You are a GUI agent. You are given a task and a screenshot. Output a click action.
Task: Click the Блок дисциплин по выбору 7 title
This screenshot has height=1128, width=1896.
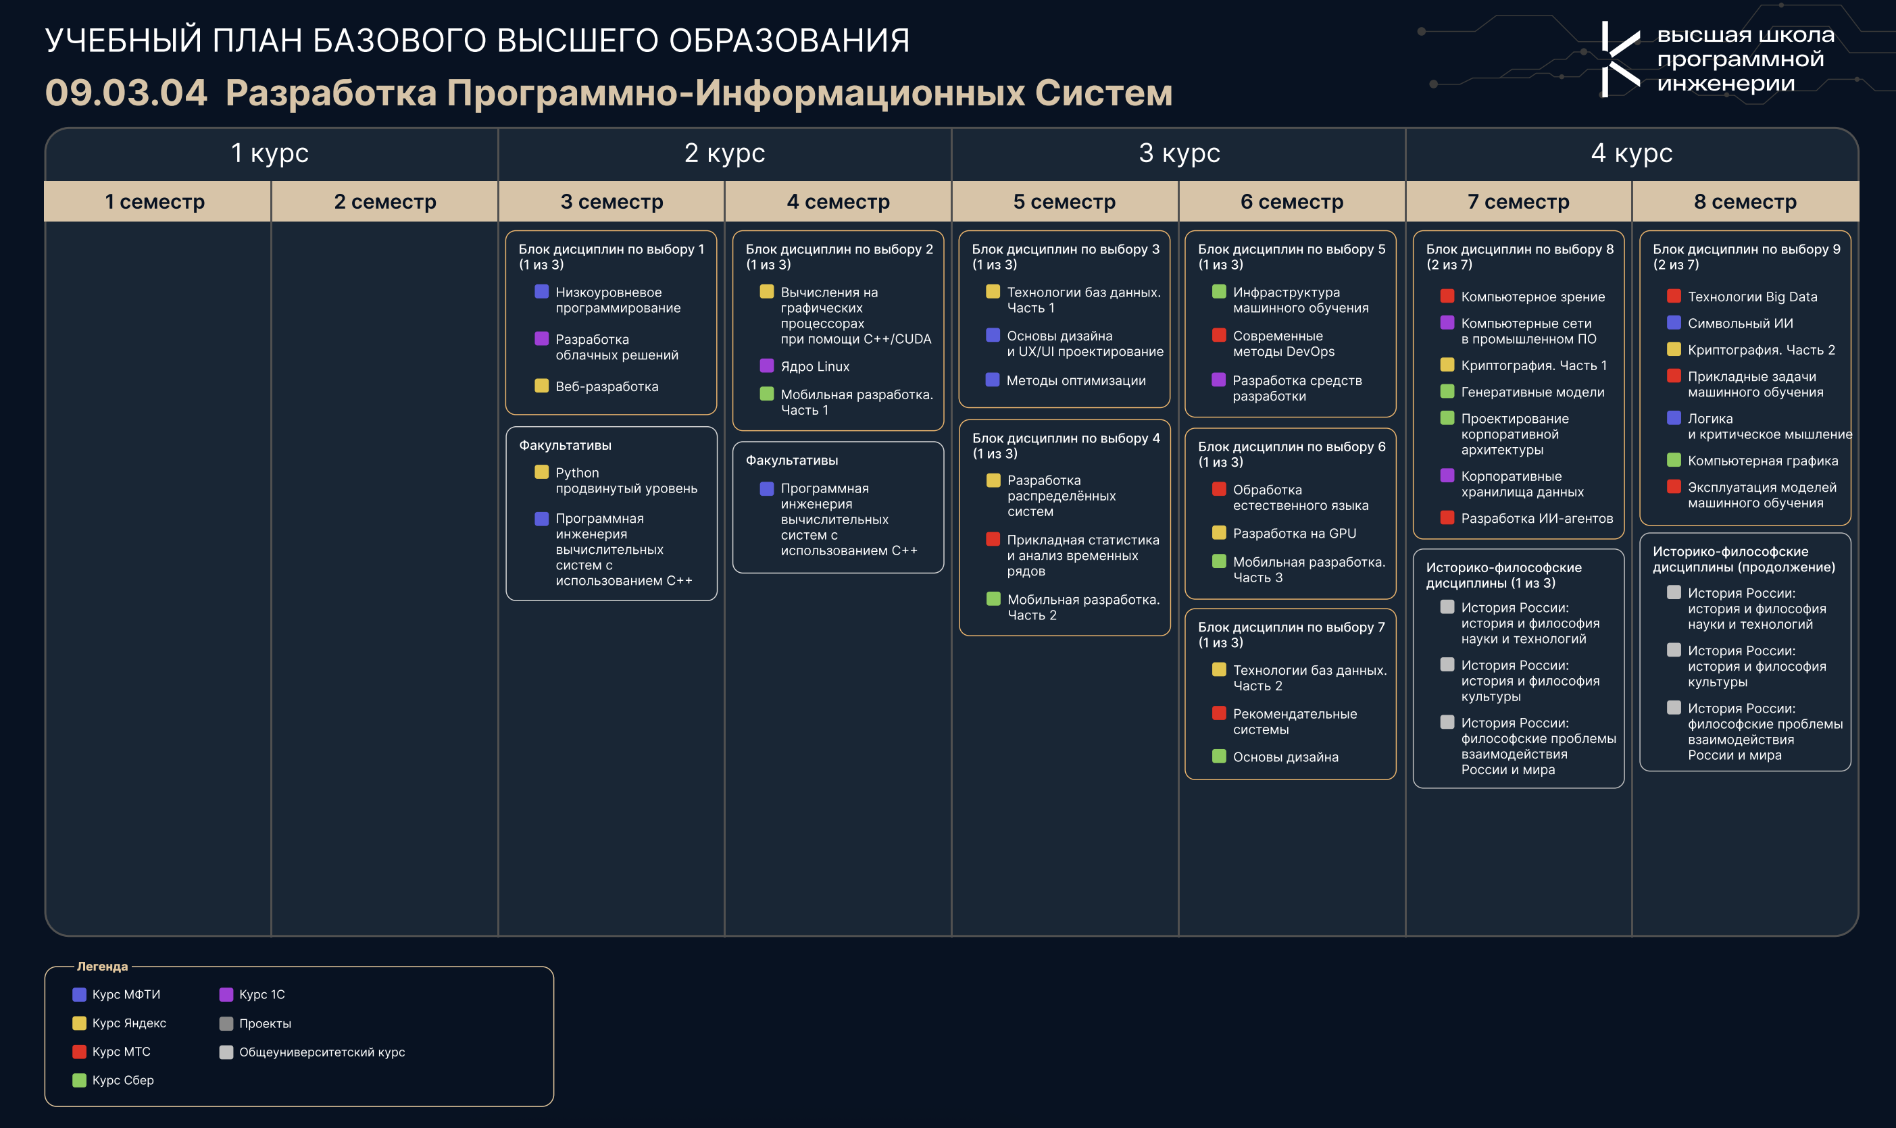point(1291,627)
